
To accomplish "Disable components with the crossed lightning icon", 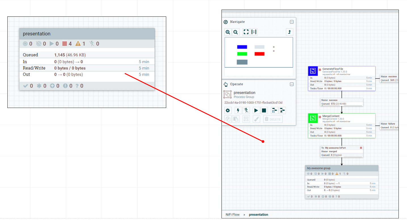I will [246, 110].
